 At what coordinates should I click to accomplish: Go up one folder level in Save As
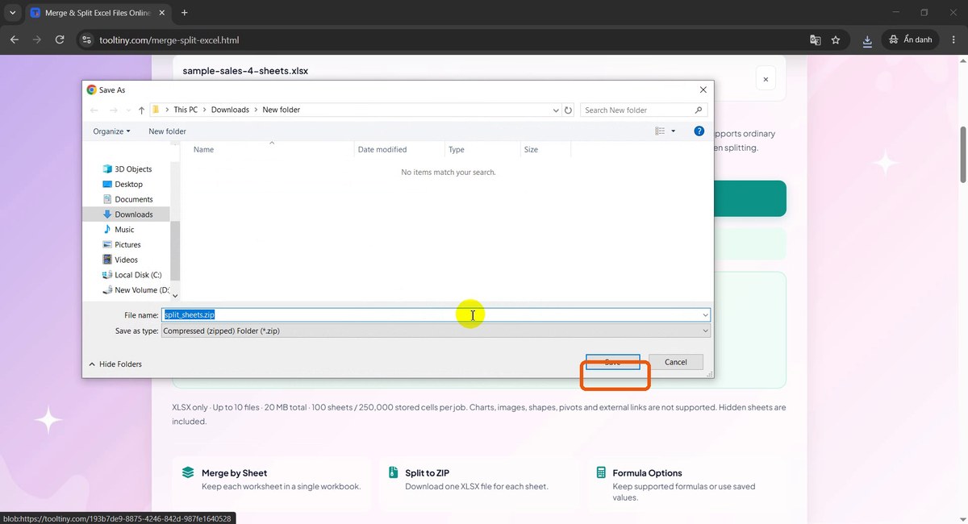point(141,110)
